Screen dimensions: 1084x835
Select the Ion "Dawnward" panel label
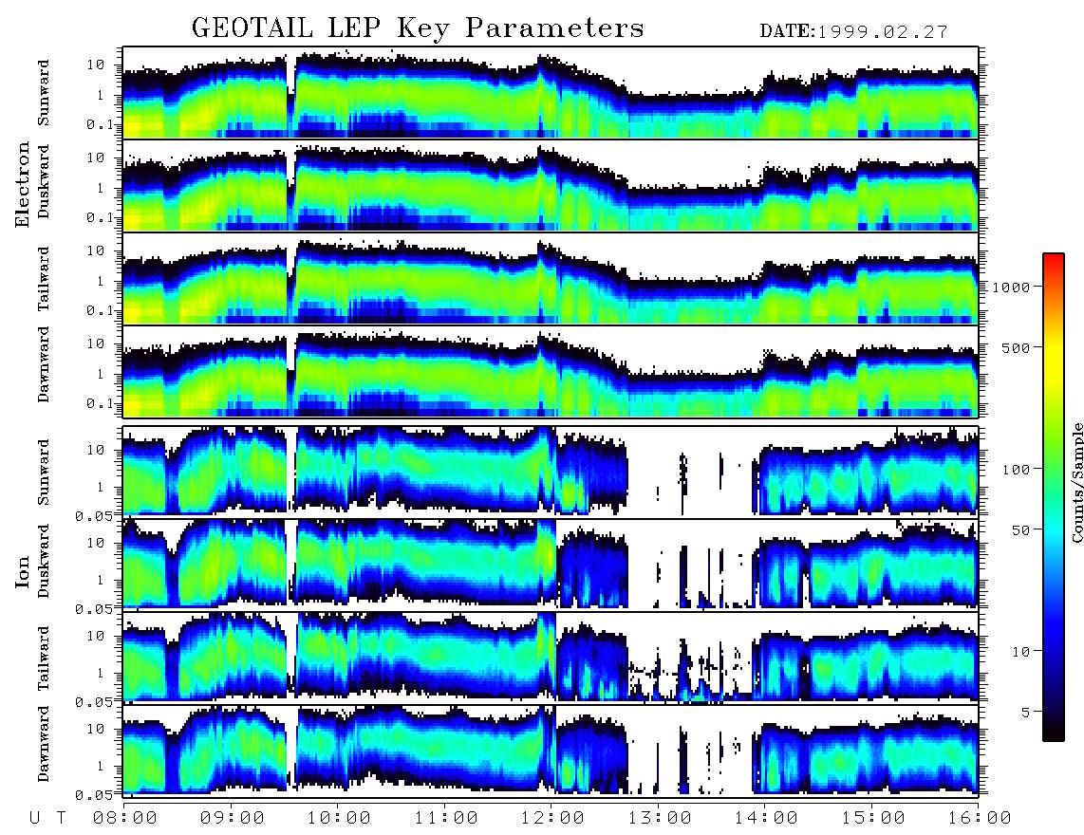pyautogui.click(x=44, y=744)
